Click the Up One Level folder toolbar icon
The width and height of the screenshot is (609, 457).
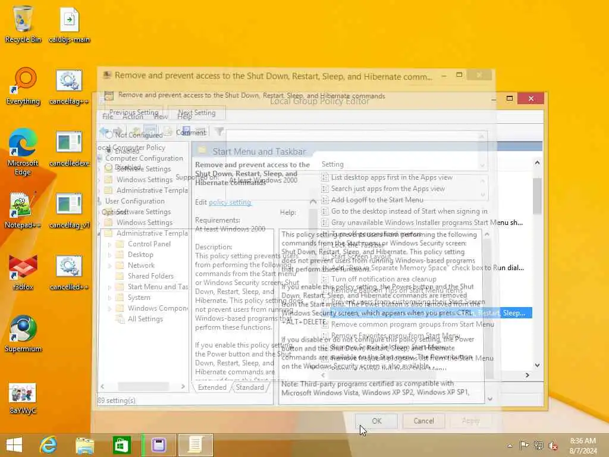136,132
